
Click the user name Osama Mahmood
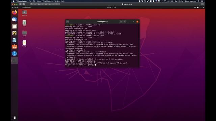coord(190,1)
